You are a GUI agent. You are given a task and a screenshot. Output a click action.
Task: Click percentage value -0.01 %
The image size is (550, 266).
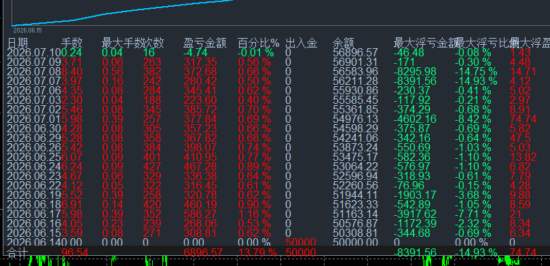coord(256,53)
